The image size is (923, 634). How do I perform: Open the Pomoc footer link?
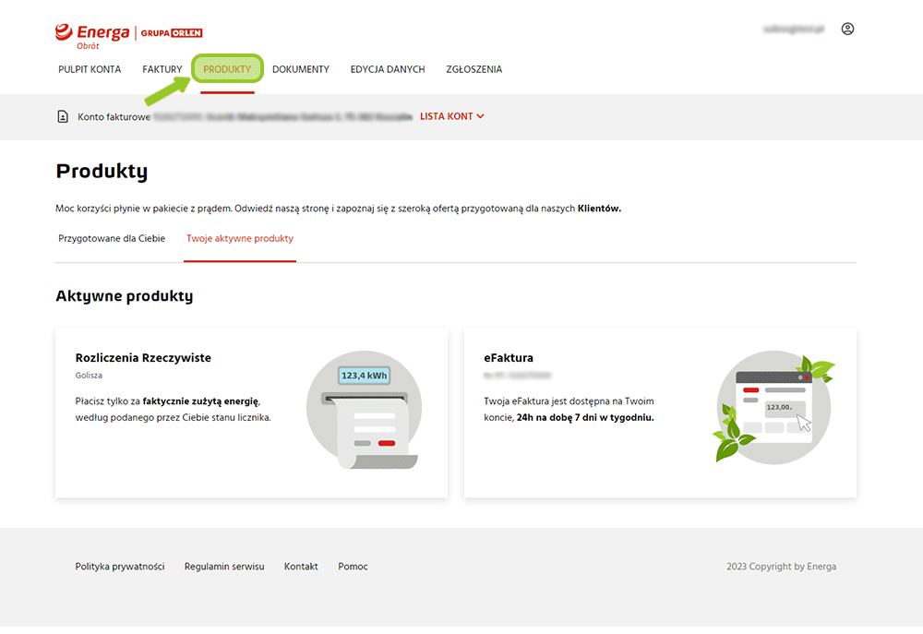(353, 567)
